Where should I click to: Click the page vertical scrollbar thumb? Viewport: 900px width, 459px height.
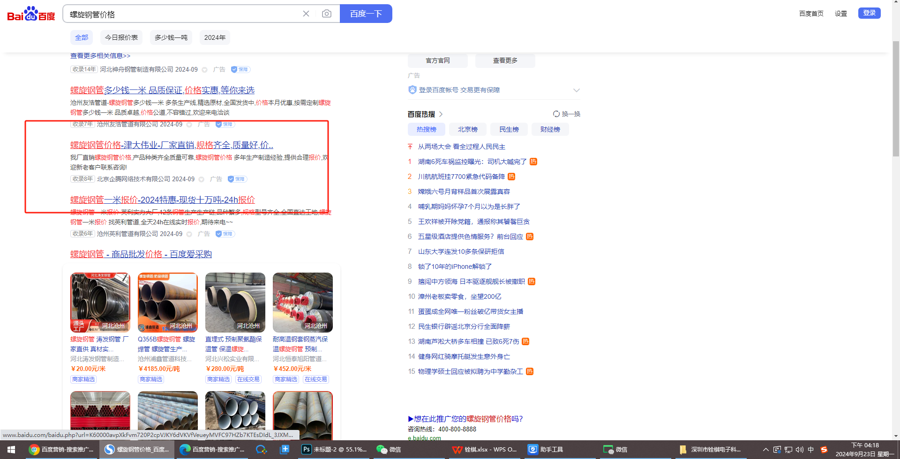(x=896, y=98)
